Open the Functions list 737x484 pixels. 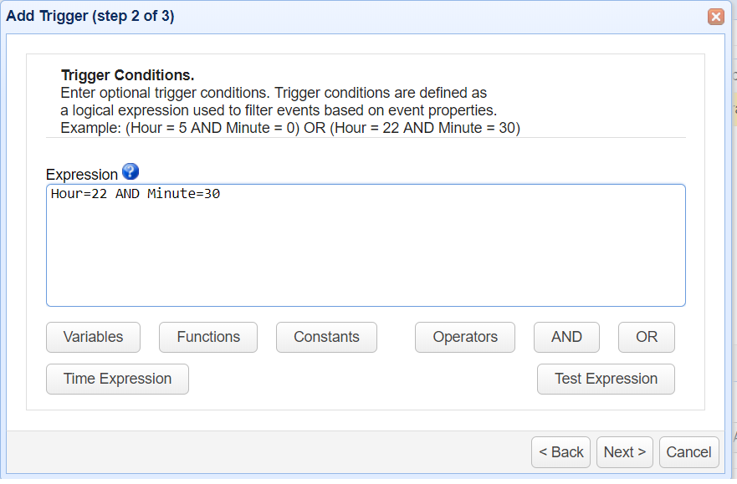pyautogui.click(x=207, y=337)
